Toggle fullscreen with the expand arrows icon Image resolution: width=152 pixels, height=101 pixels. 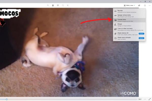click(150, 99)
